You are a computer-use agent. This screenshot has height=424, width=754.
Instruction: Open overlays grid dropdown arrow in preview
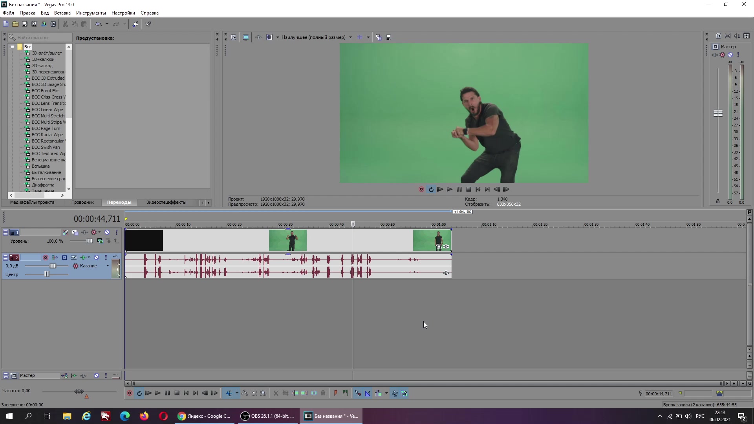pos(368,37)
